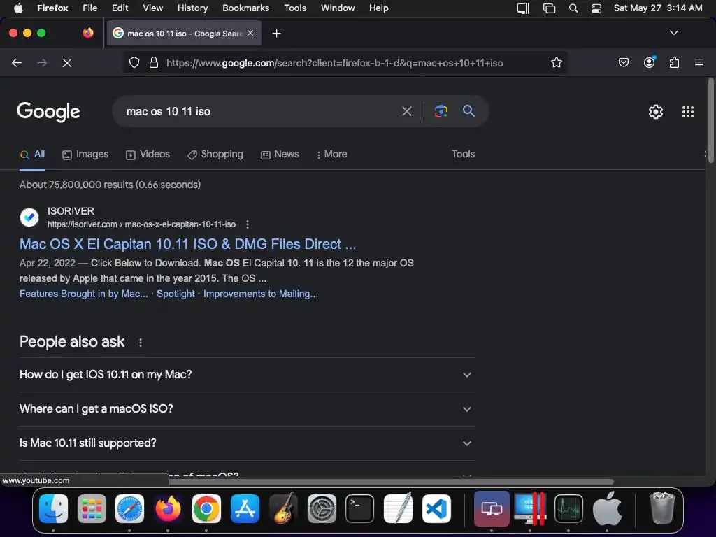Open extensions puzzle icon
This screenshot has height=537, width=716.
[674, 62]
